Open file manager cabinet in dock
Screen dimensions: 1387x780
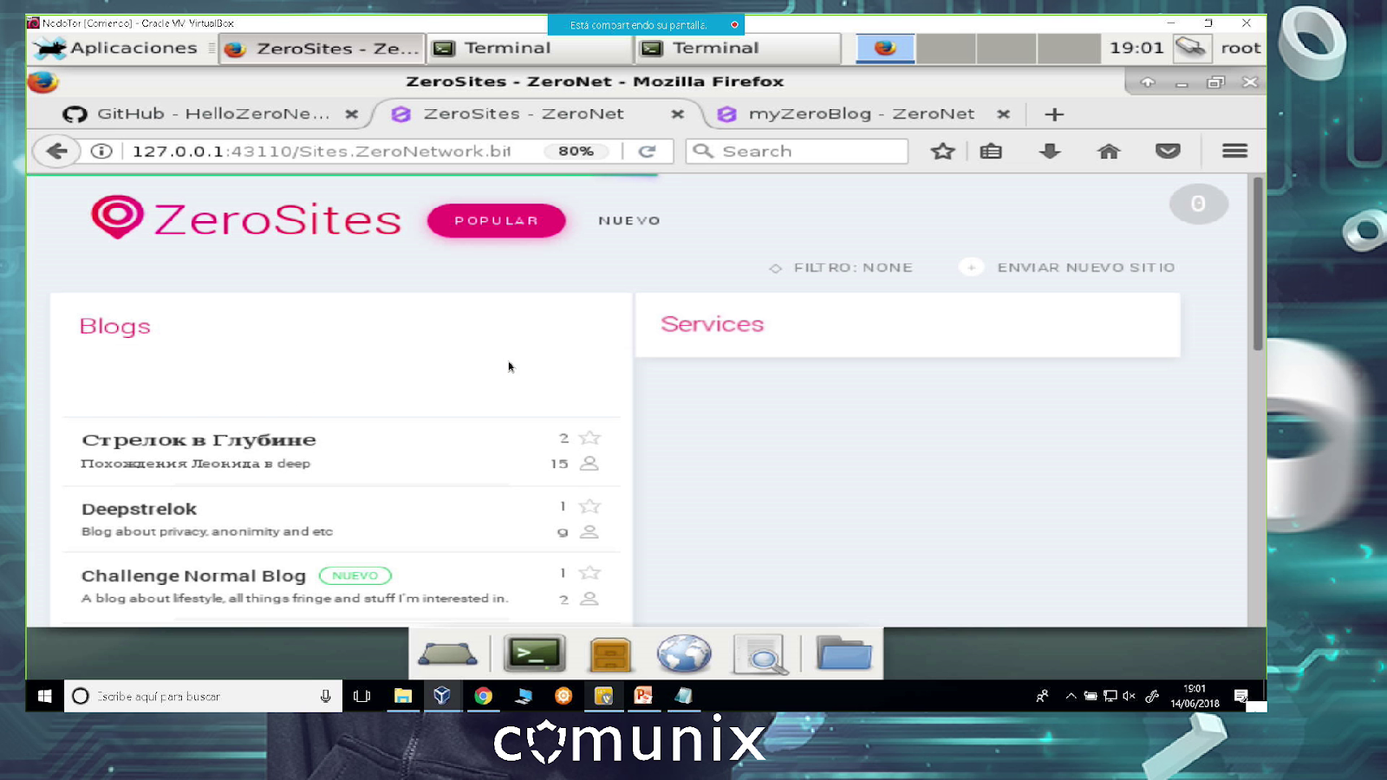pos(610,654)
